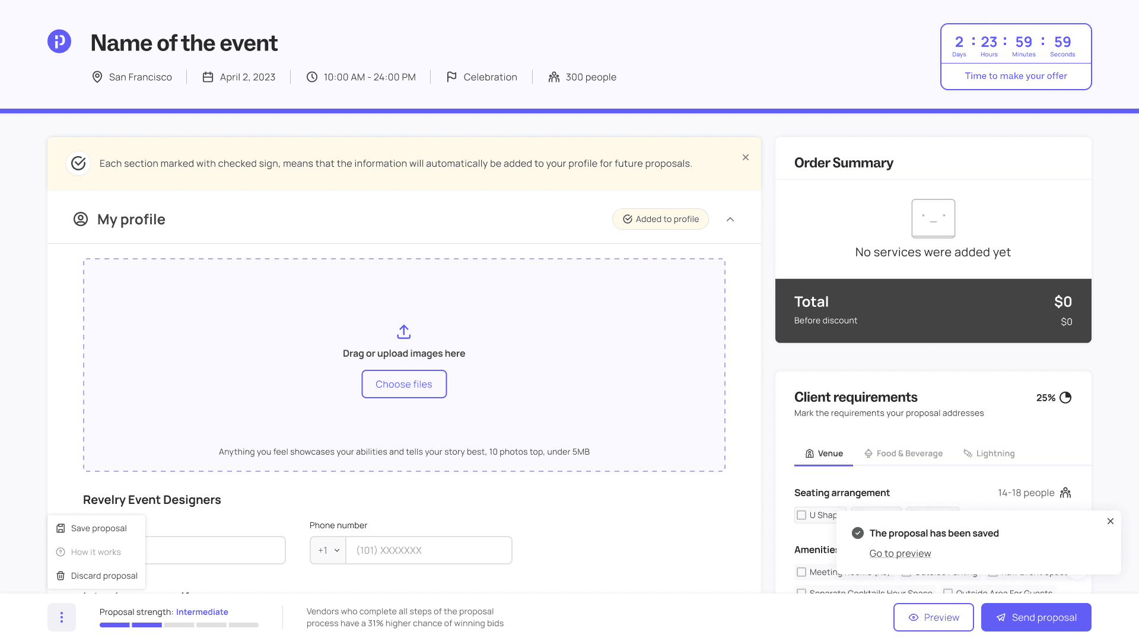Check the Meeting rooms checkbox
This screenshot has height=641, width=1139.
pyautogui.click(x=801, y=572)
